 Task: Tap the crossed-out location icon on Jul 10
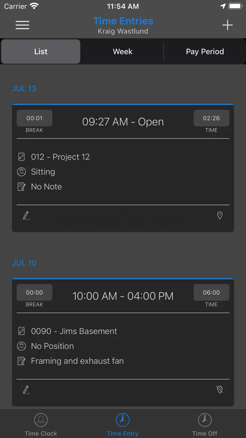pyautogui.click(x=220, y=390)
